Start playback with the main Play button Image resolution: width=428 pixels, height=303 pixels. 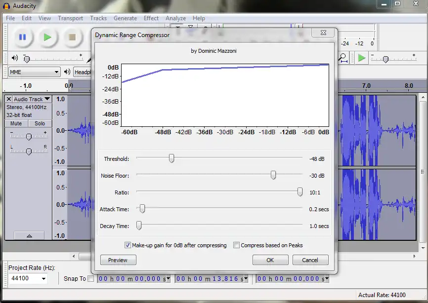(x=47, y=37)
